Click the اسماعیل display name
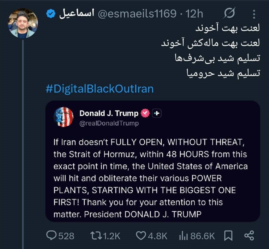Image resolution: width=269 pixels, height=249 pixels. [x=76, y=14]
